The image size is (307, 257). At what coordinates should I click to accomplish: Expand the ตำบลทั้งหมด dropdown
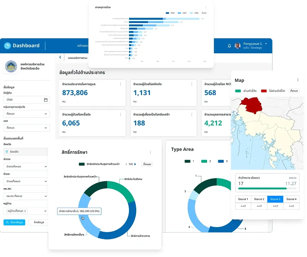tap(27, 181)
